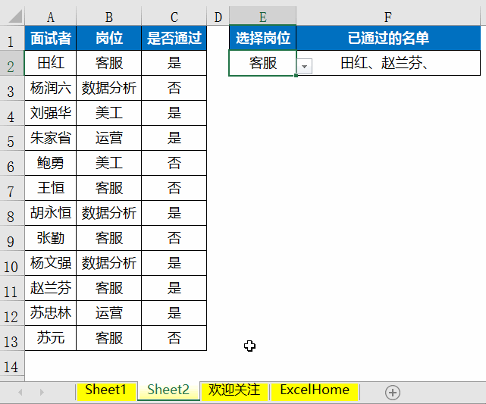Screen dimensions: 486x404
Task: Select column C header
Action: (174, 17)
